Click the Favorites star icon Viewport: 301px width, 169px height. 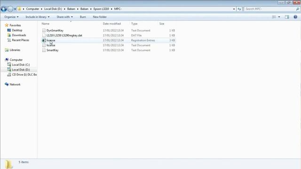click(x=7, y=25)
